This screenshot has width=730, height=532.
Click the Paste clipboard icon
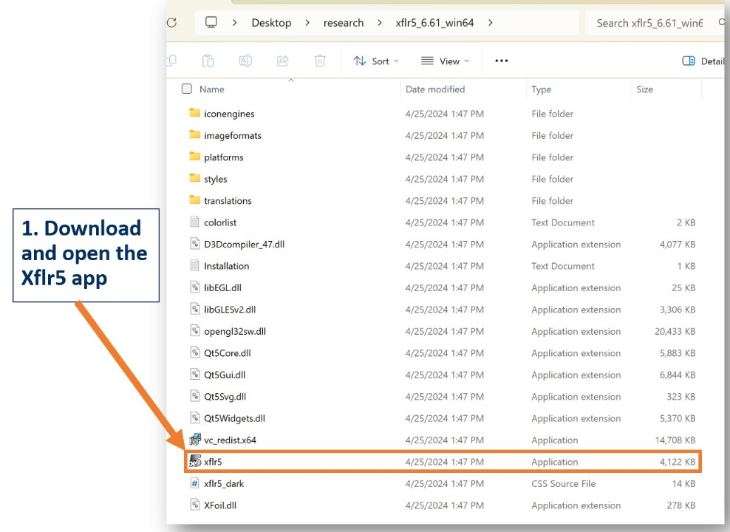click(x=208, y=61)
